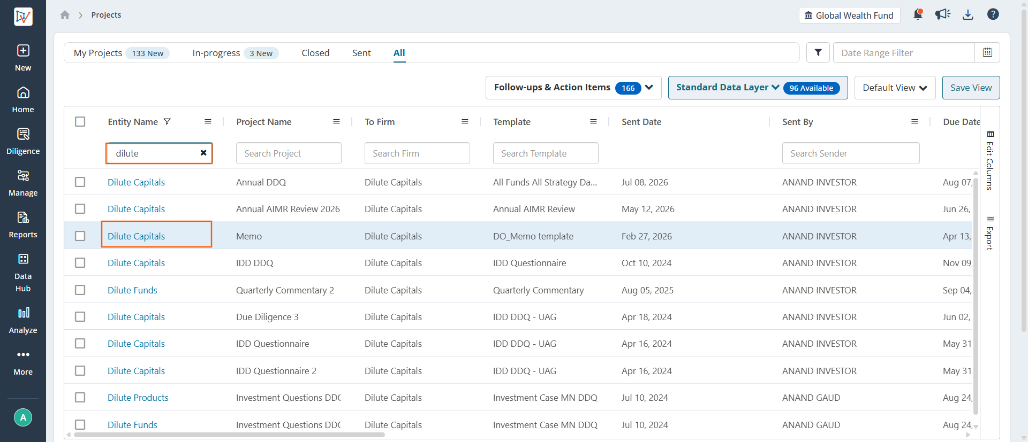
Task: Switch to the Sent tab
Action: [x=361, y=53]
